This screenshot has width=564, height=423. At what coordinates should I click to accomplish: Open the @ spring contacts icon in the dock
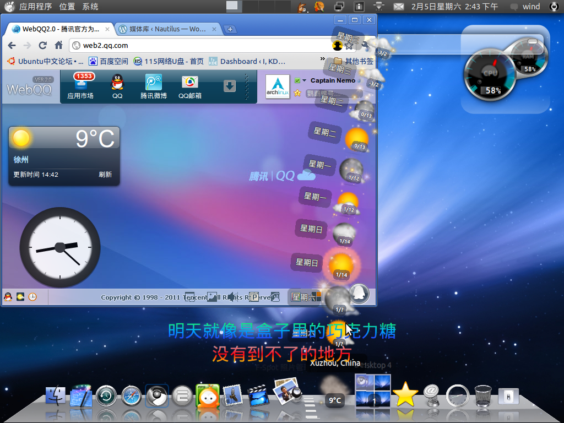[x=431, y=395]
